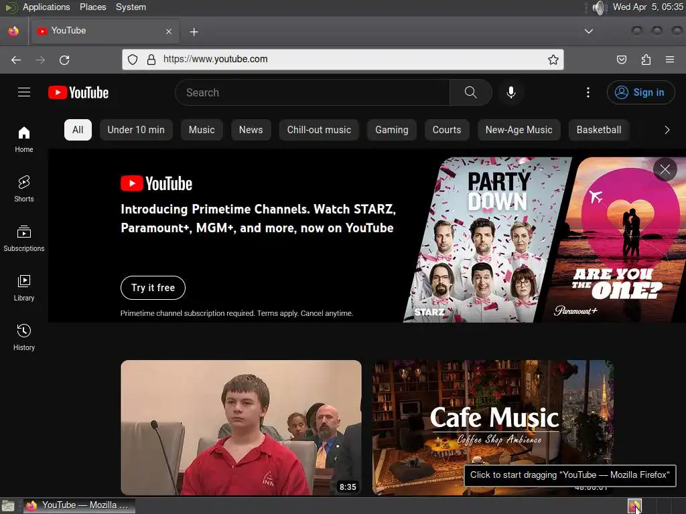686x514 pixels.
Task: Click the Sign in button
Action: [640, 92]
